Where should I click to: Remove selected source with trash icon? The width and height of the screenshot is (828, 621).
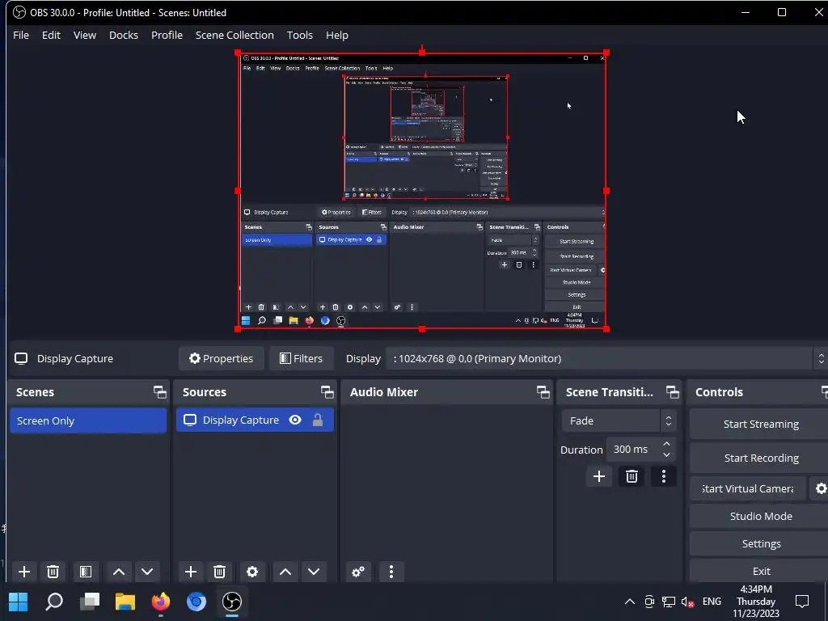click(220, 572)
